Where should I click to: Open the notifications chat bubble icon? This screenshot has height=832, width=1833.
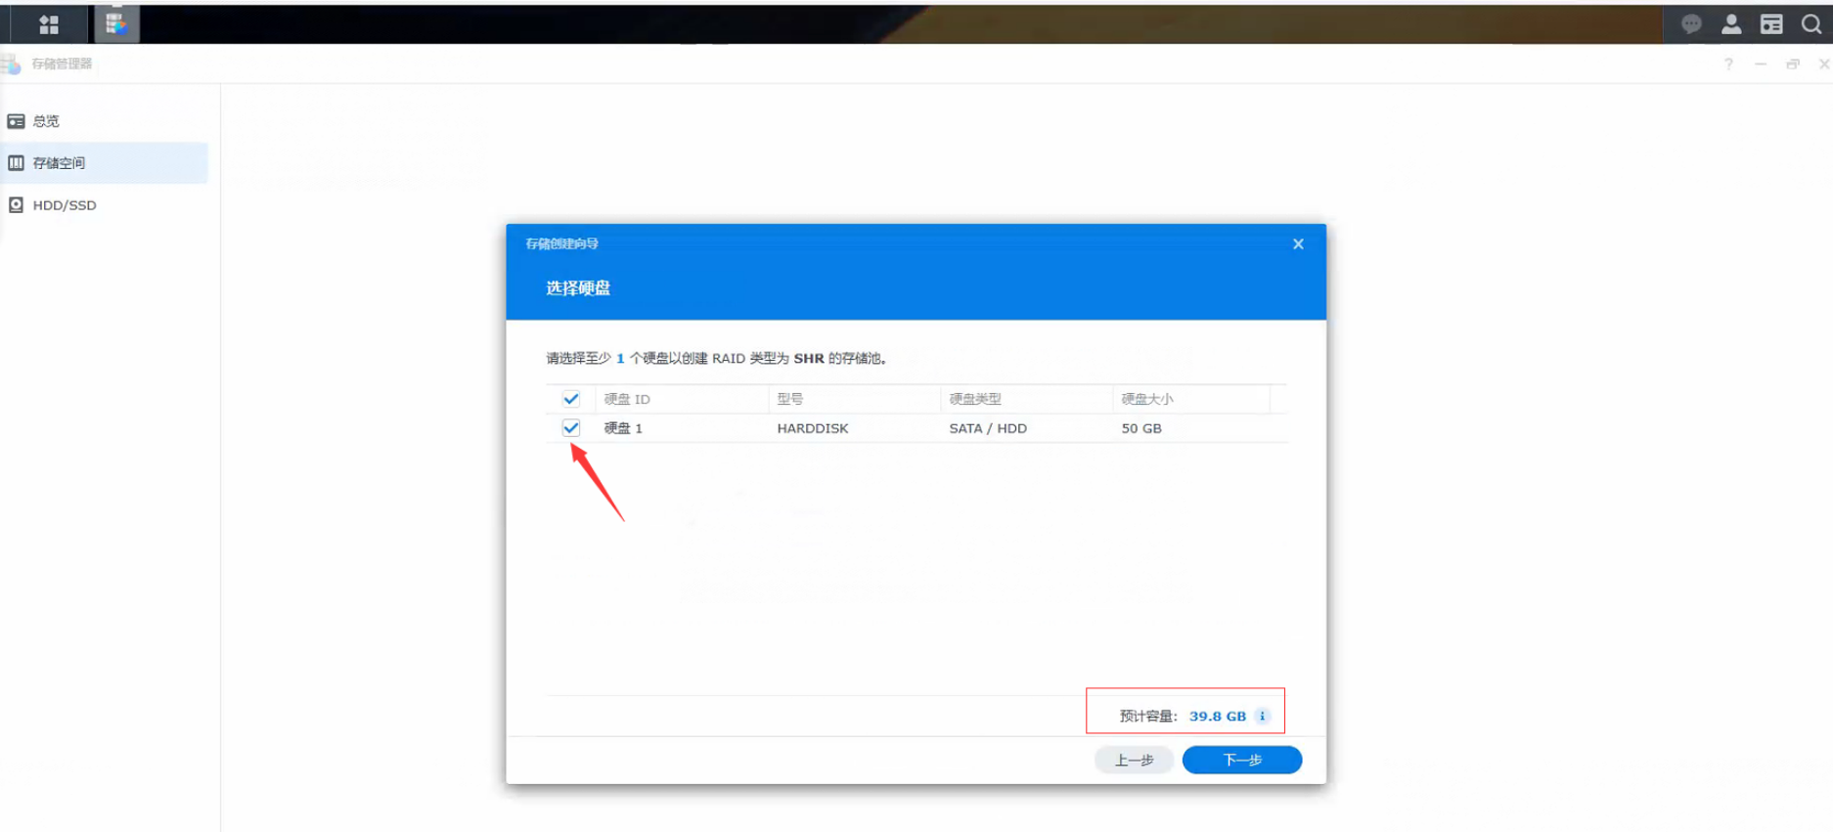tap(1691, 24)
